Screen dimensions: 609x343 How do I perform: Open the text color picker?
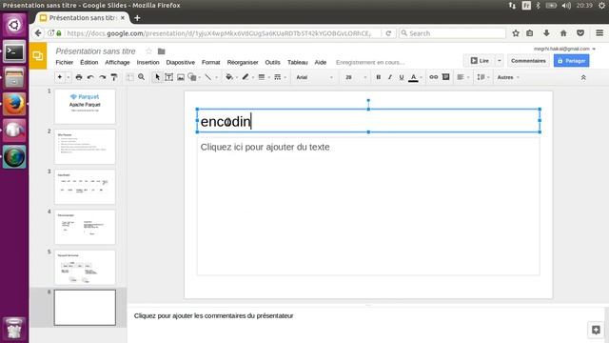[x=414, y=77]
